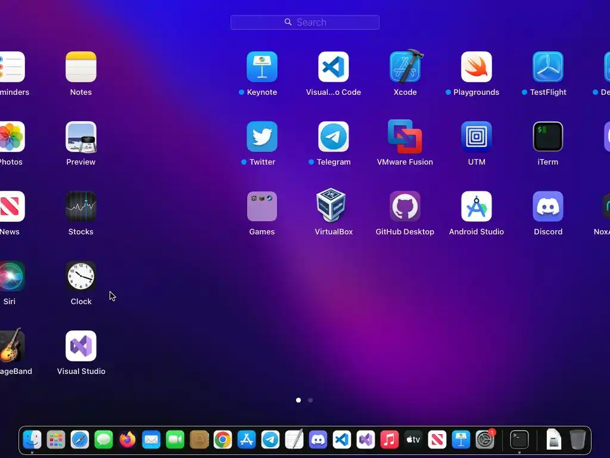Open the document file in the Dock

553,439
